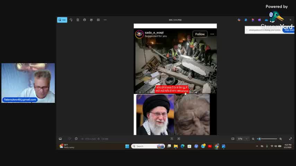Toggle the filmstrip view icon at bottom left
296x166 pixels.
[60, 139]
